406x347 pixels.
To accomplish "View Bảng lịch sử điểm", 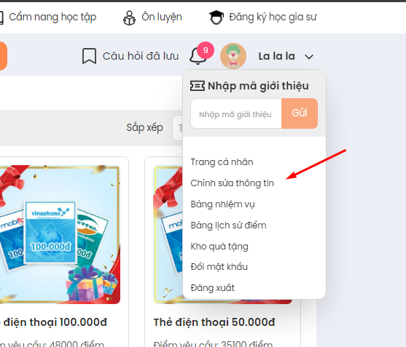I will [x=228, y=226].
